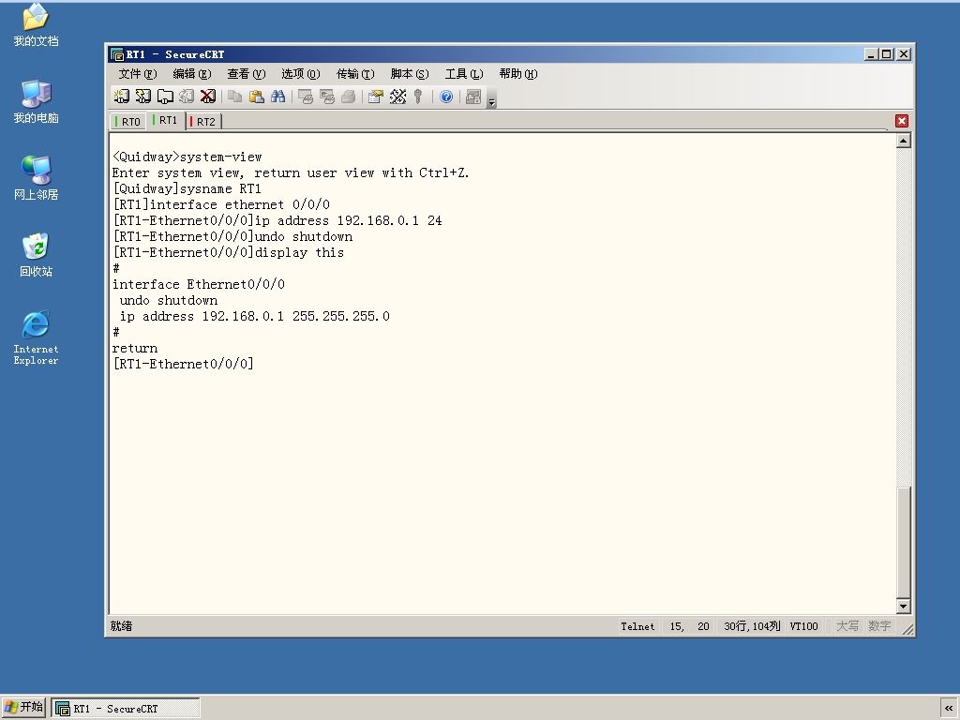Click the Reconnect session icon

(187, 97)
